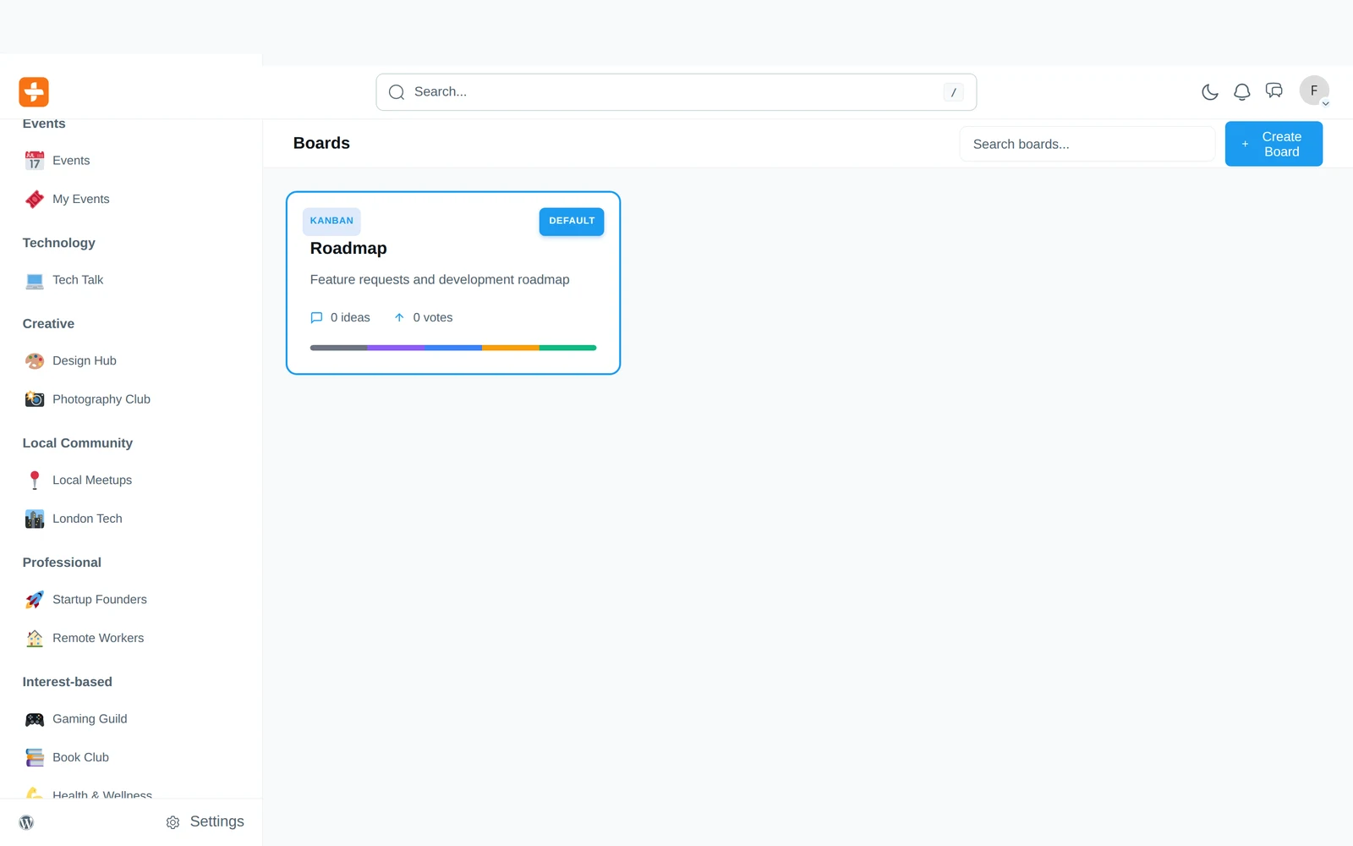Focus the main Search field
The width and height of the screenshot is (1353, 846).
[676, 92]
